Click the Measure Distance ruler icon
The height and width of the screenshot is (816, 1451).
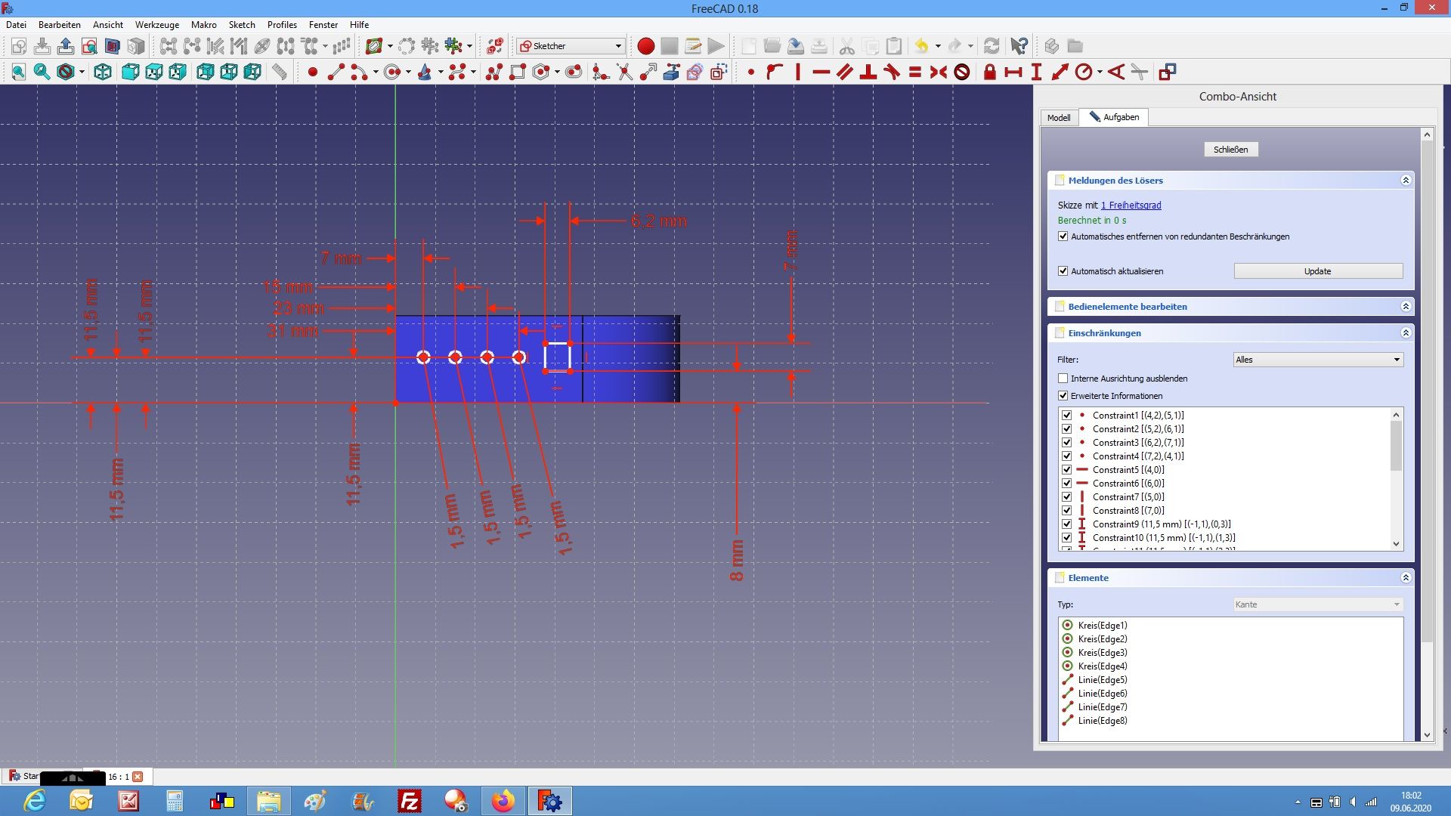pyautogui.click(x=280, y=72)
